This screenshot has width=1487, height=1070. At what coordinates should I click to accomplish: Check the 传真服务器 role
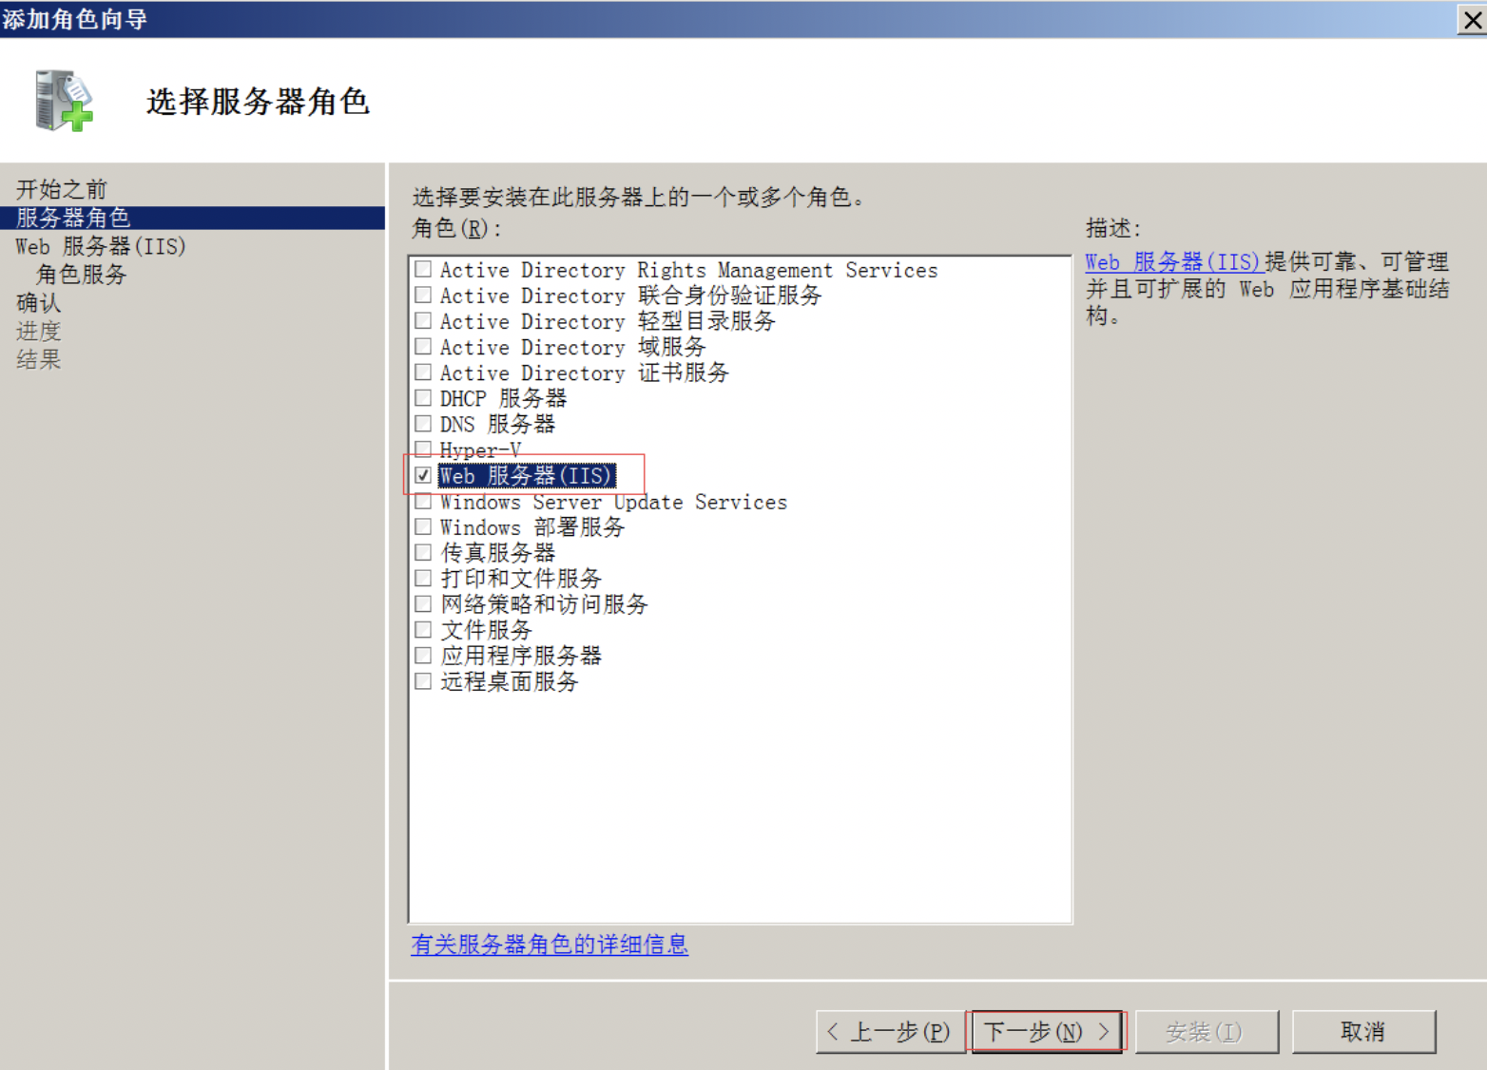[x=423, y=552]
